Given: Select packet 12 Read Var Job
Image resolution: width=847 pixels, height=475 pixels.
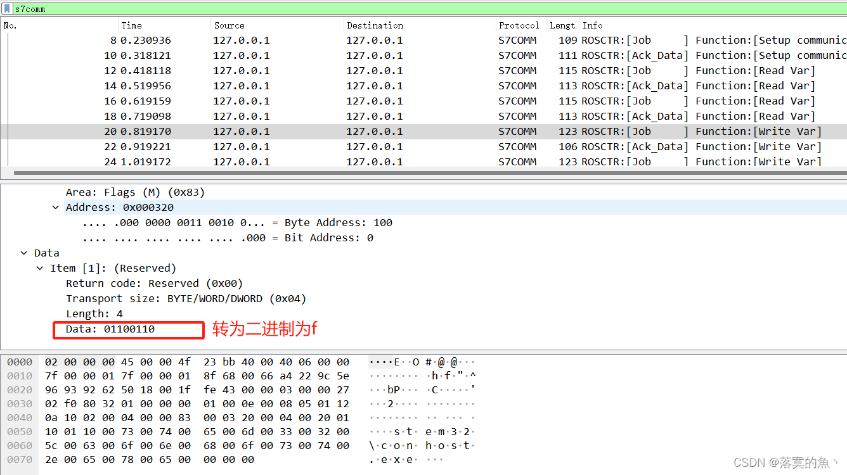Looking at the screenshot, I should [x=423, y=70].
